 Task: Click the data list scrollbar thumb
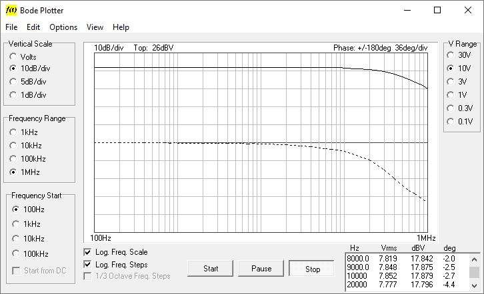(475, 273)
